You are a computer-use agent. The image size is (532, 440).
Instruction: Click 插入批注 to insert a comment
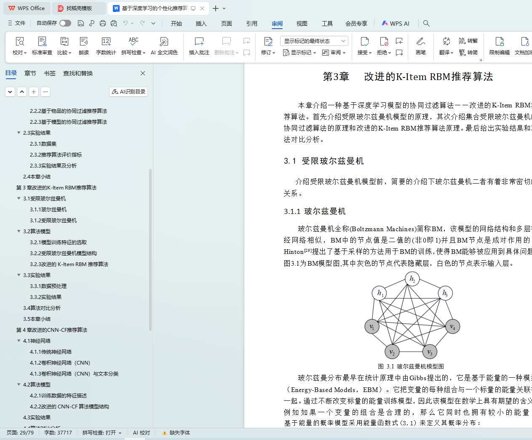[x=199, y=45]
